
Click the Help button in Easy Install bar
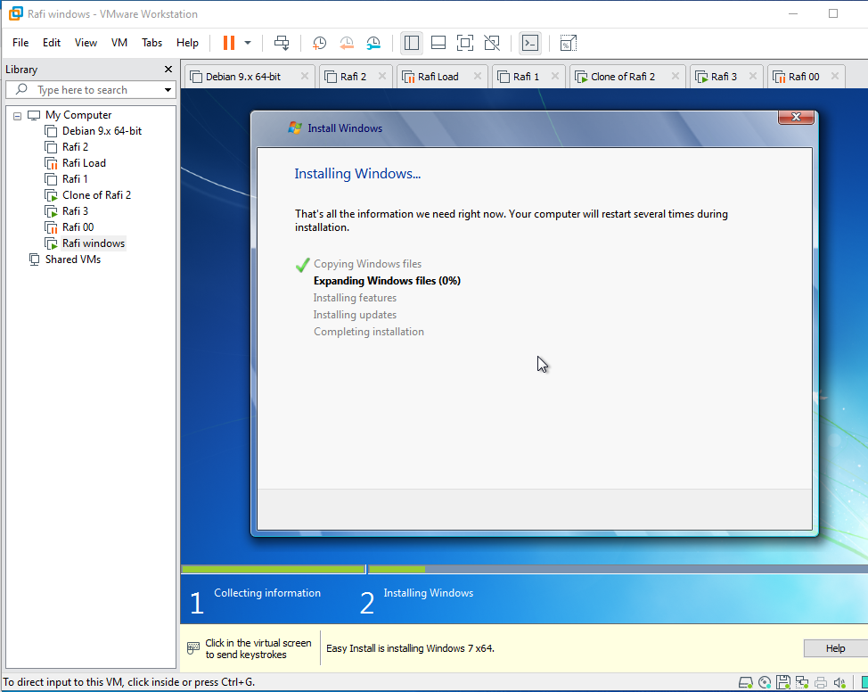coord(835,648)
